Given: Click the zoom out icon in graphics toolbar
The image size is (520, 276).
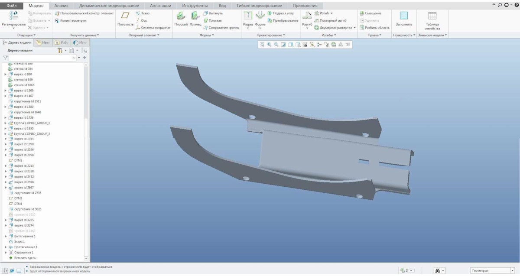Looking at the screenshot, I should pyautogui.click(x=276, y=44).
